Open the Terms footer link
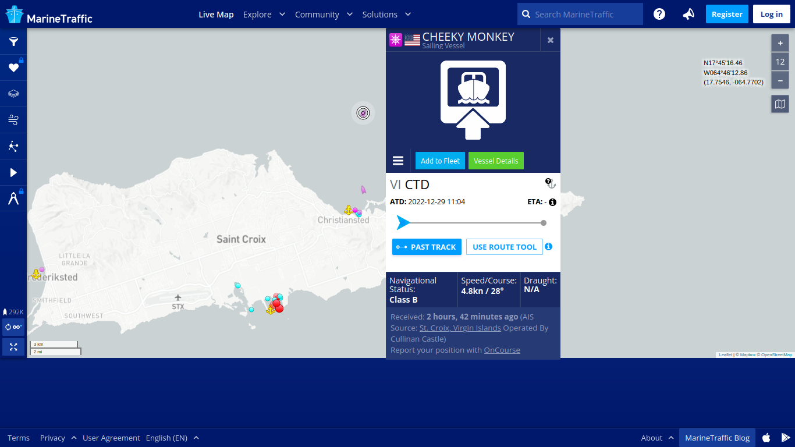Viewport: 795px width, 447px height. (x=19, y=438)
